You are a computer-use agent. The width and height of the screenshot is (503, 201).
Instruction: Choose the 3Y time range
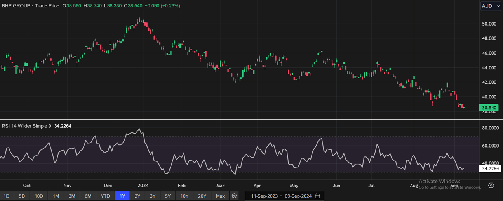click(x=153, y=196)
